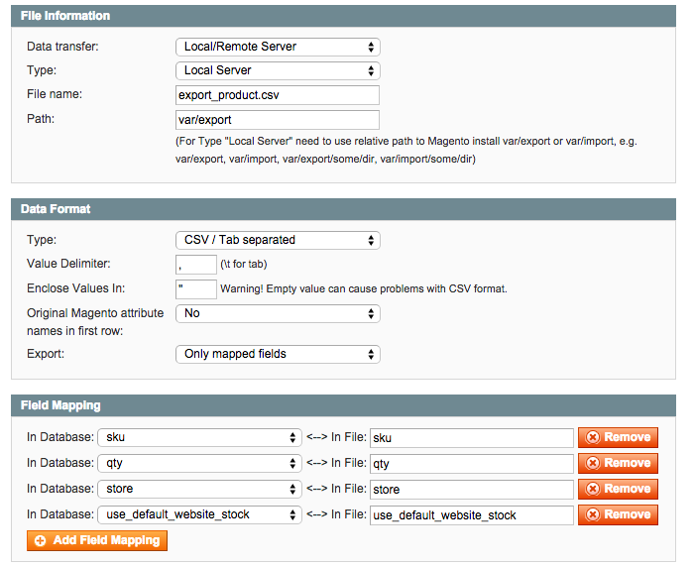Open the CSV / Tab separated dropdown
The width and height of the screenshot is (694, 565).
click(x=278, y=240)
